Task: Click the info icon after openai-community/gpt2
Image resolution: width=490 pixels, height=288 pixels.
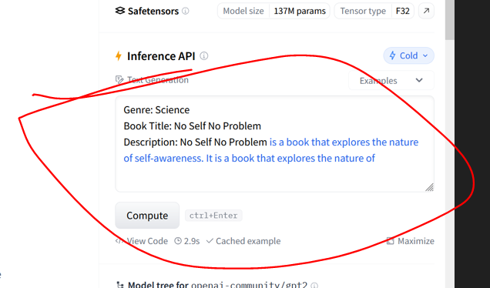Action: [314, 285]
